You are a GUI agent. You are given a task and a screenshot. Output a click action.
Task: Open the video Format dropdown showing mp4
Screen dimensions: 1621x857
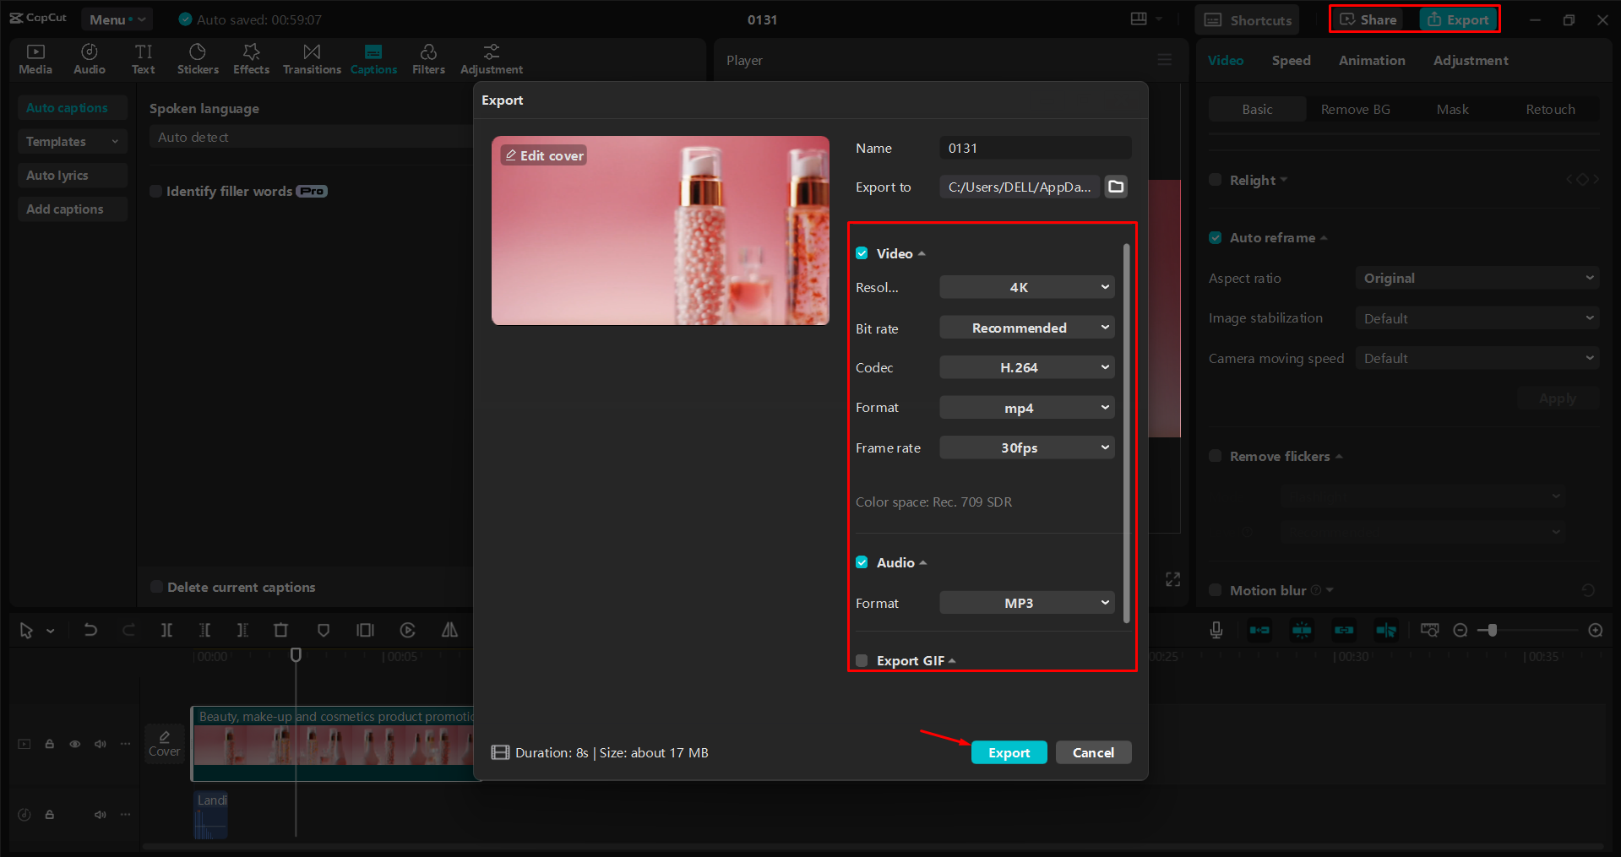(1026, 408)
